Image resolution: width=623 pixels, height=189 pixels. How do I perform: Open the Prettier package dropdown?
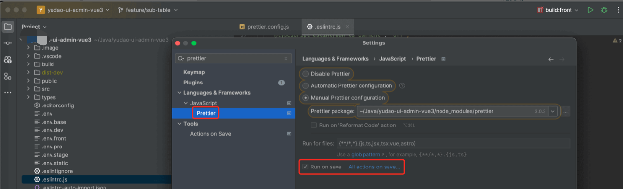553,111
